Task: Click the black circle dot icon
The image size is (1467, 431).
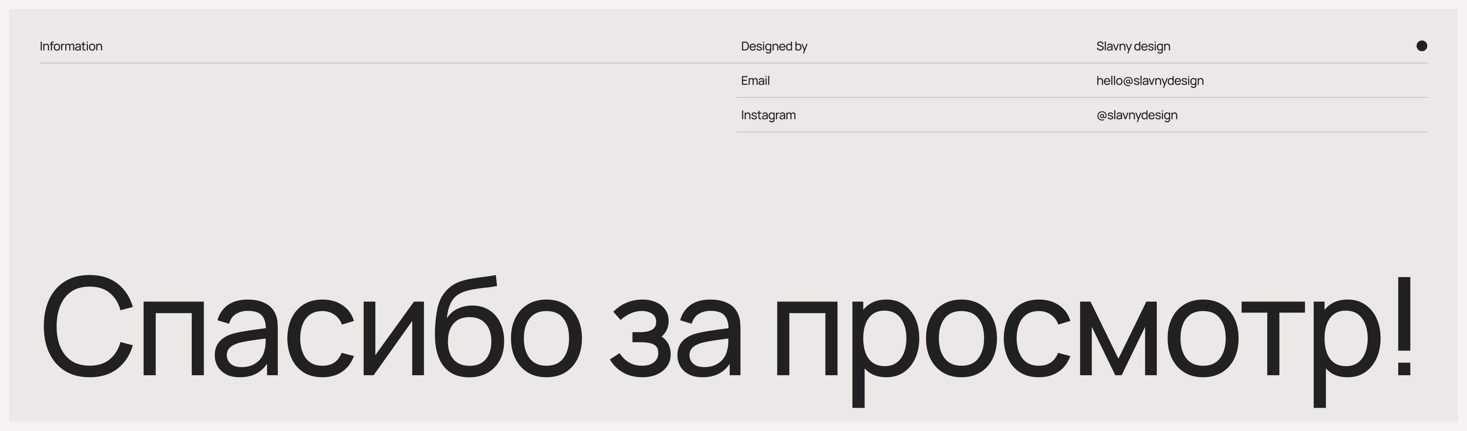Action: 1422,46
